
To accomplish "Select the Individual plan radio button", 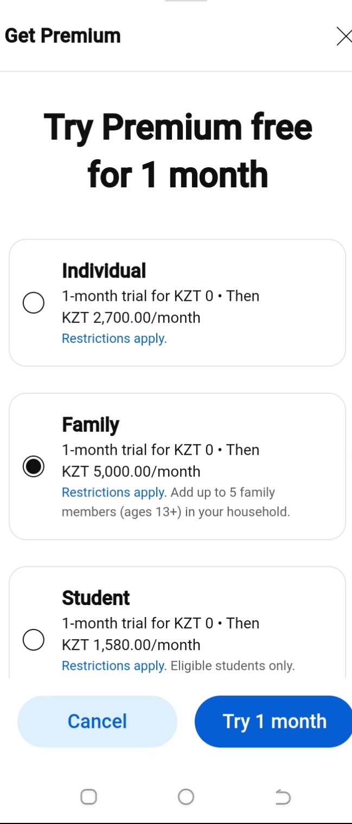I will pyautogui.click(x=34, y=303).
